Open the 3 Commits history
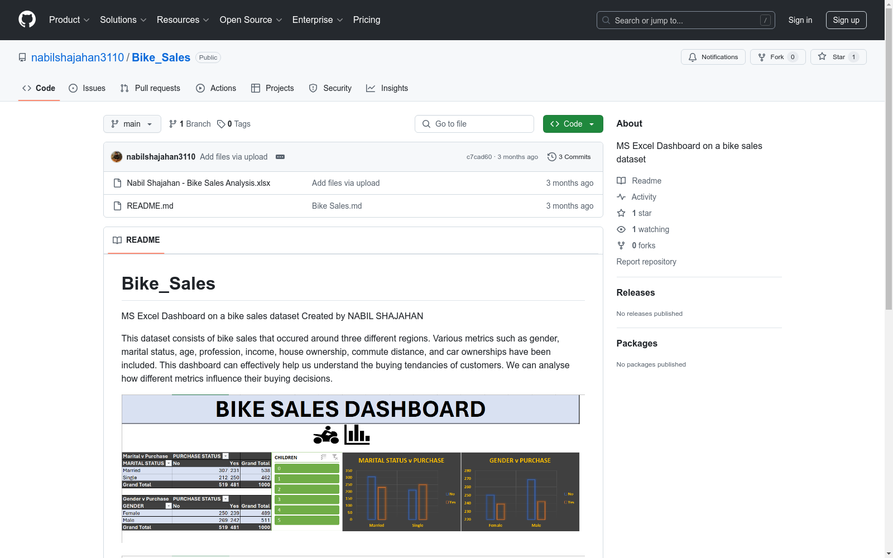893x558 pixels. [569, 157]
